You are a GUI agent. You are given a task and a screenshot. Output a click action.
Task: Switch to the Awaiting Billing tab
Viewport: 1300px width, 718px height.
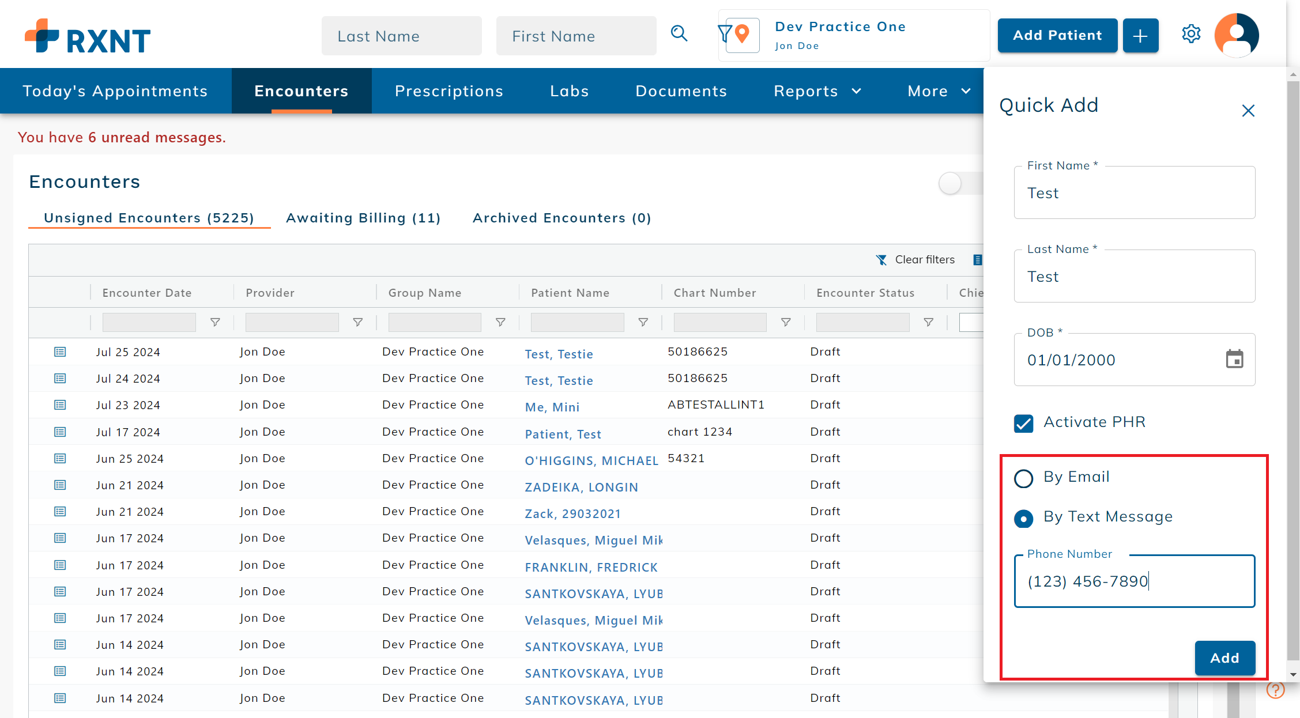[363, 218]
